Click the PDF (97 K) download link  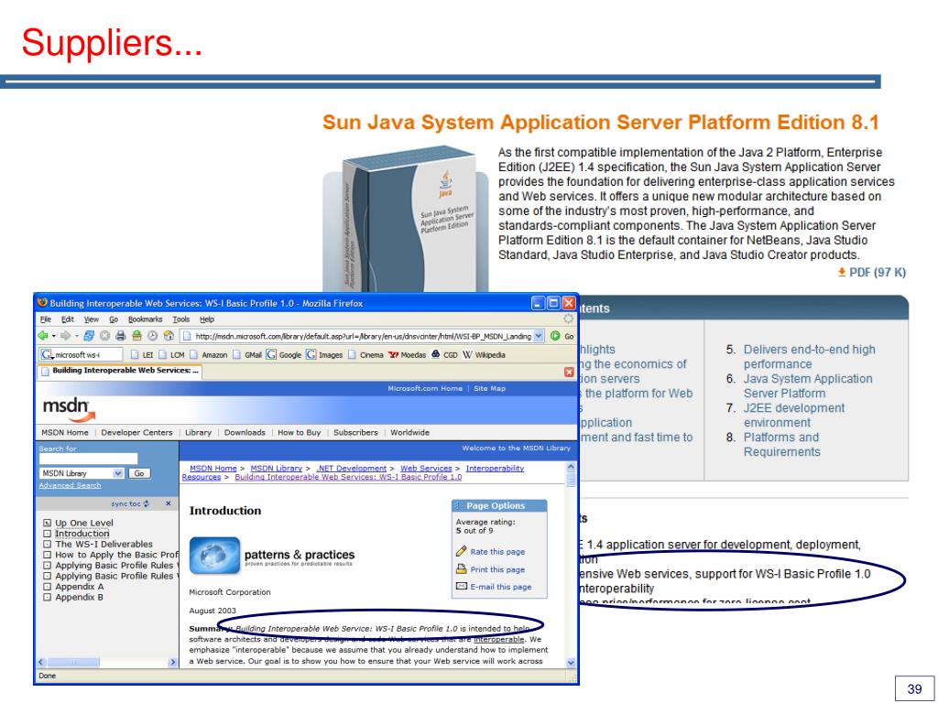pyautogui.click(x=872, y=273)
